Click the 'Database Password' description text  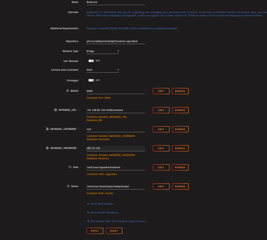coord(98,158)
